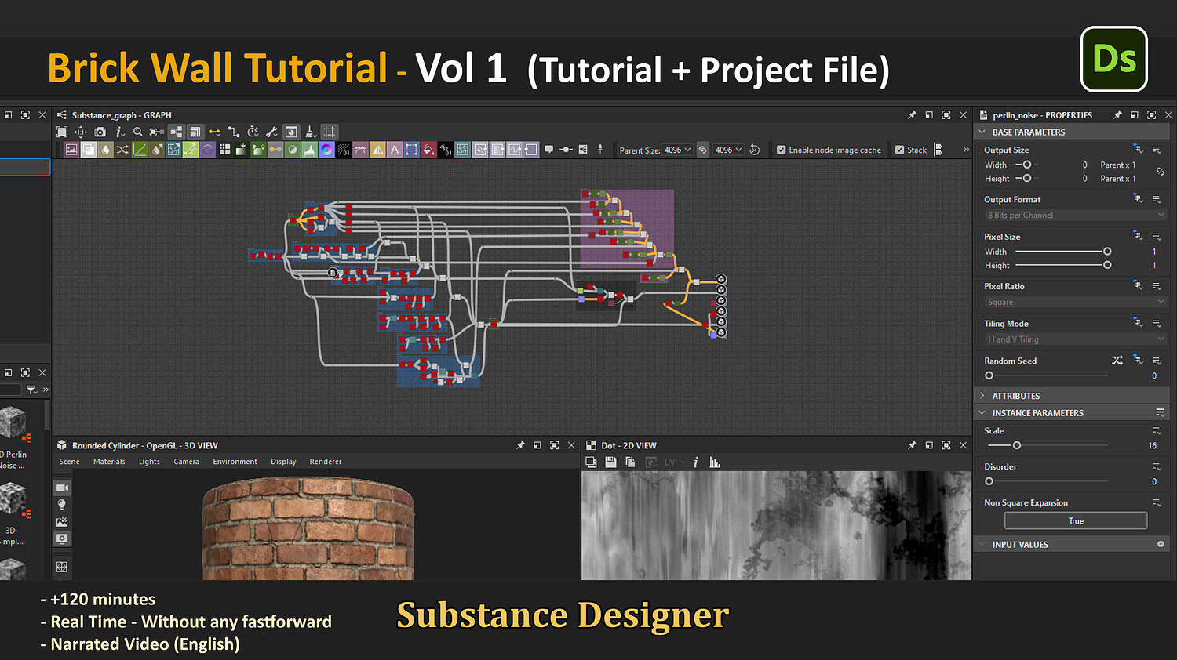Open the 2D view info icon

(x=696, y=462)
